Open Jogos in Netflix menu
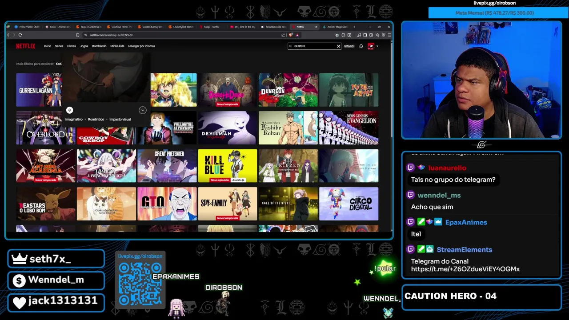Screen dimensions: 569x320 (x=84, y=46)
